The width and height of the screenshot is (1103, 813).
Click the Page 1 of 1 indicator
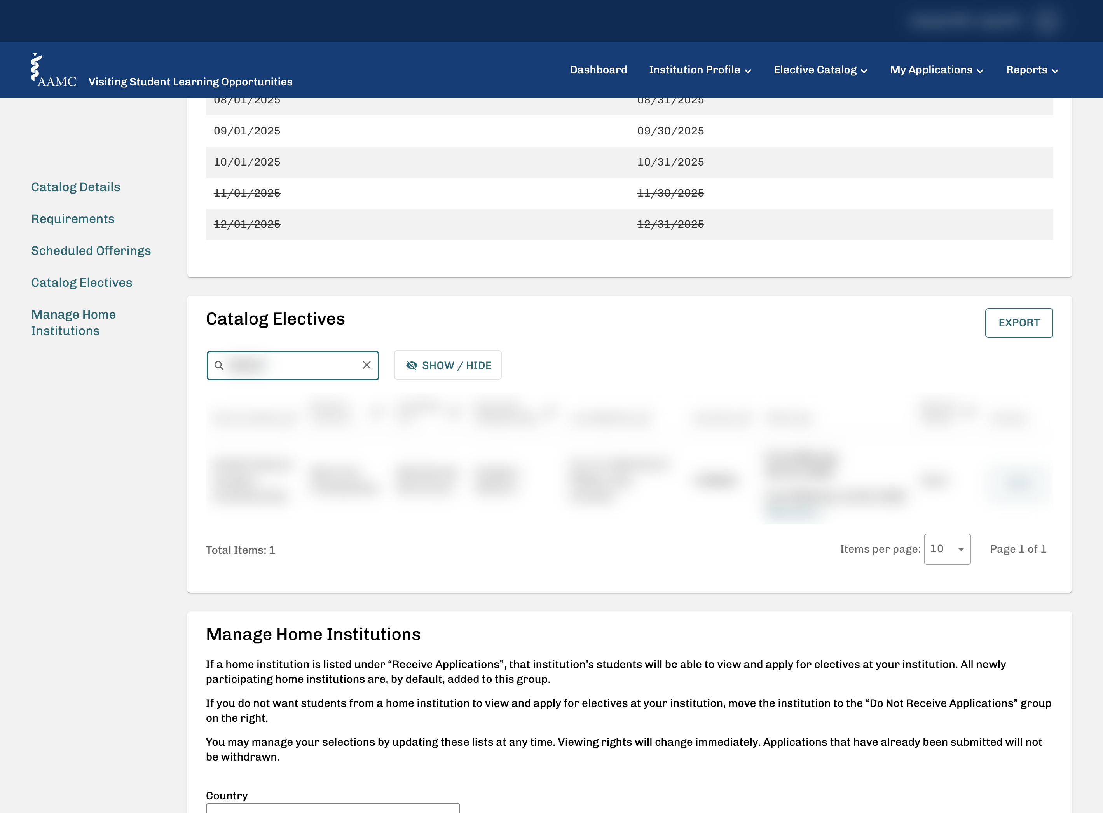(1018, 549)
